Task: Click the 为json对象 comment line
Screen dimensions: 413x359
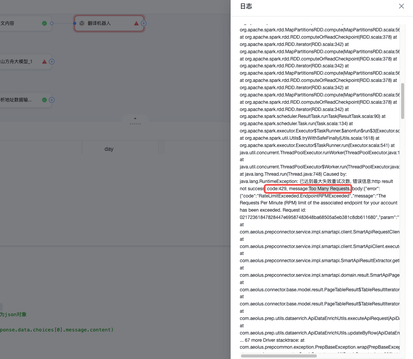Action: [x=13, y=315]
